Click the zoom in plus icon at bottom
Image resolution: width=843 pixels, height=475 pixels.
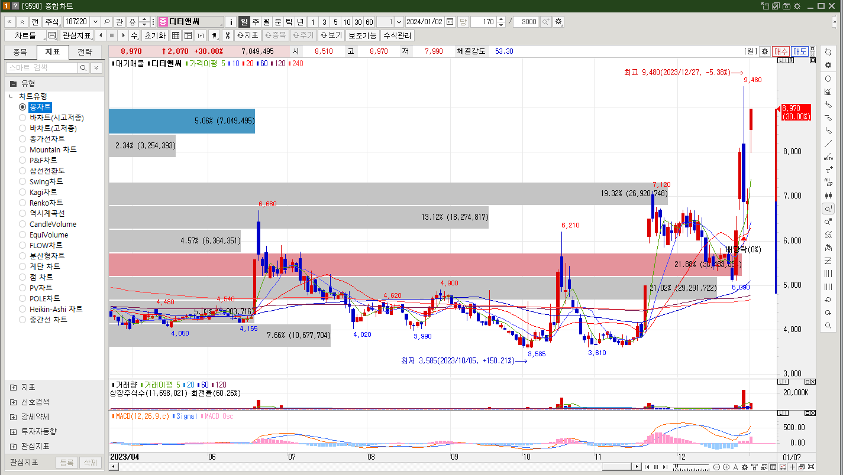coord(726,467)
